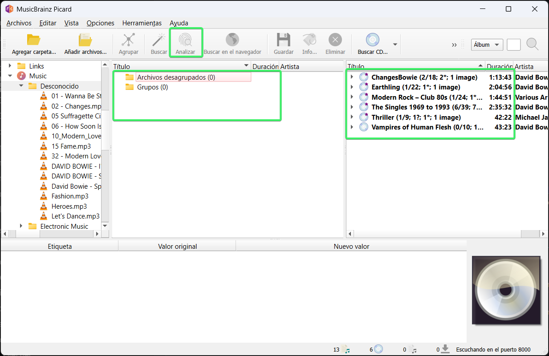
Task: Click the VLC cone icon of Heroes.mp3
Action: coord(43,206)
